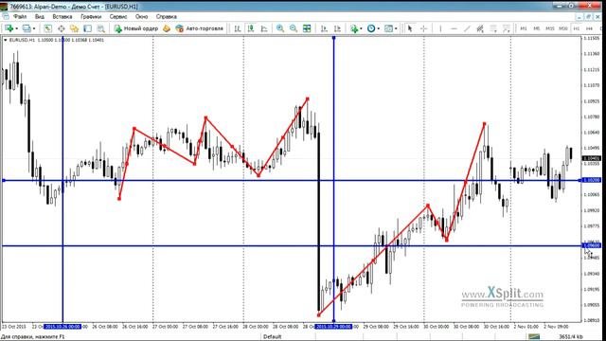Image resolution: width=606 pixels, height=341 pixels.
Task: Show the Terminal panel
Action: [x=88, y=28]
